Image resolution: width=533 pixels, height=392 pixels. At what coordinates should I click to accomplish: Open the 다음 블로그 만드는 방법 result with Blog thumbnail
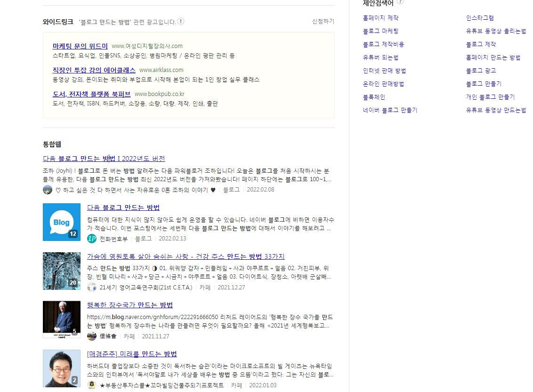123,208
